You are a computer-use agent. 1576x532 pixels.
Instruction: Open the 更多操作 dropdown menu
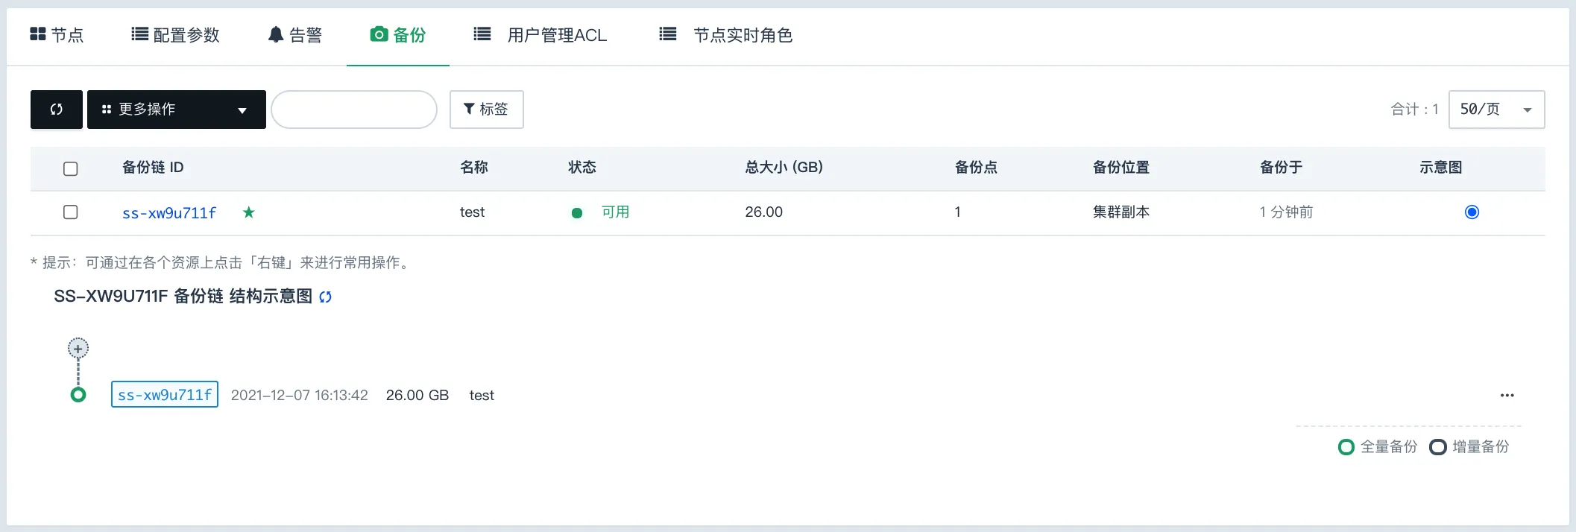(x=176, y=109)
